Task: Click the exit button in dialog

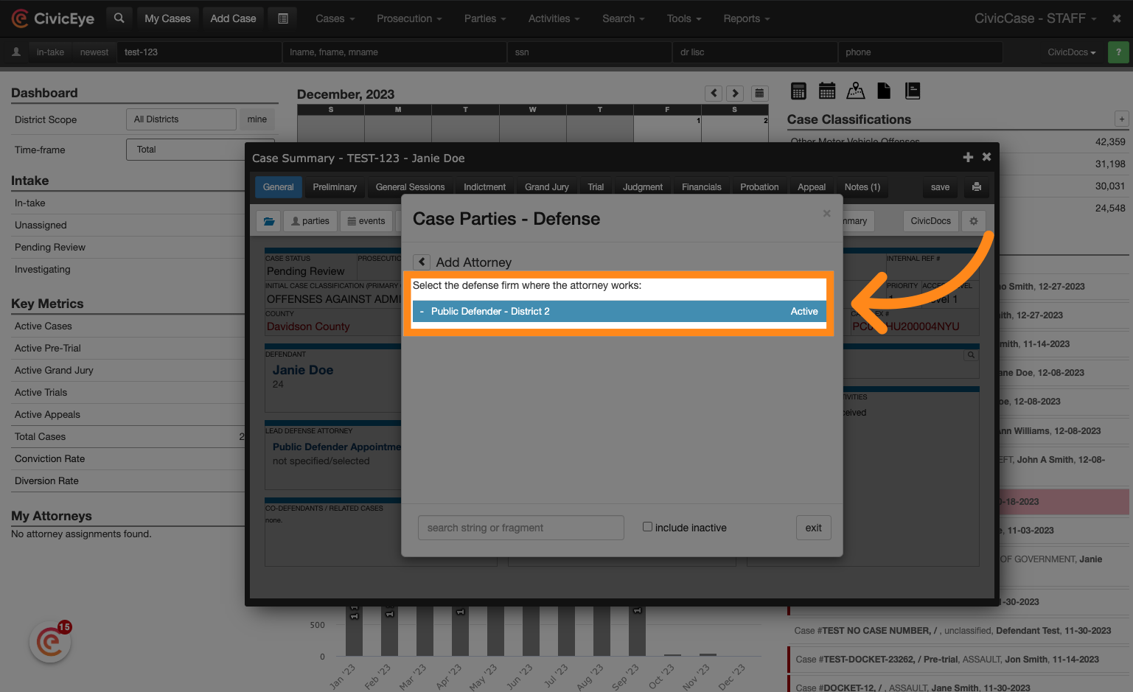Action: click(814, 528)
